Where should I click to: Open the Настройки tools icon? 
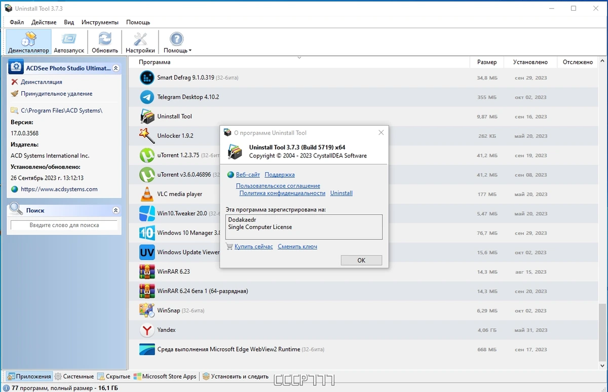coord(140,39)
